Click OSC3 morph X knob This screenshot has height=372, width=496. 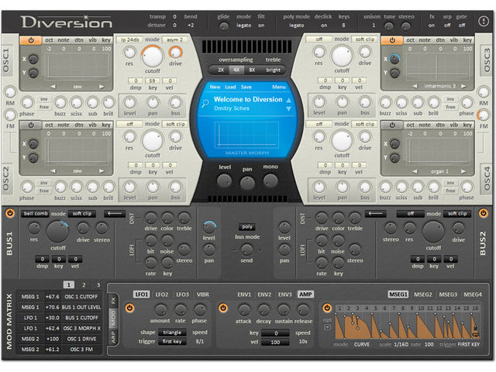point(394,59)
